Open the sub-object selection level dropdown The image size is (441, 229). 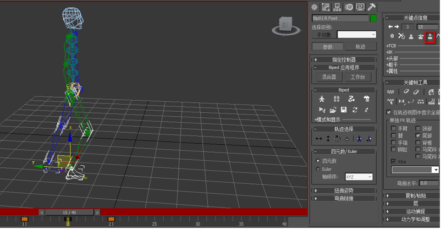(357, 35)
